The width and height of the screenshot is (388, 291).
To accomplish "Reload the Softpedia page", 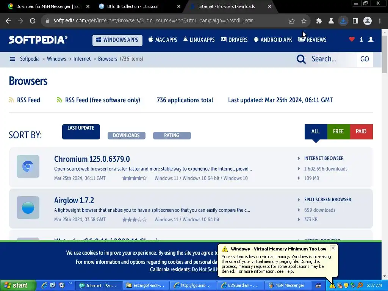I will (x=33, y=21).
